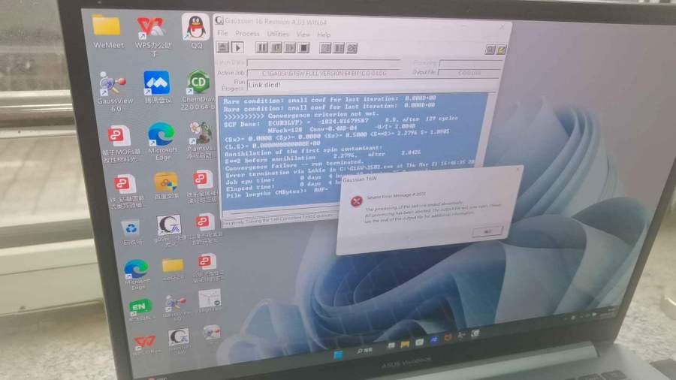Click the Kill job stop square icon

(303, 48)
